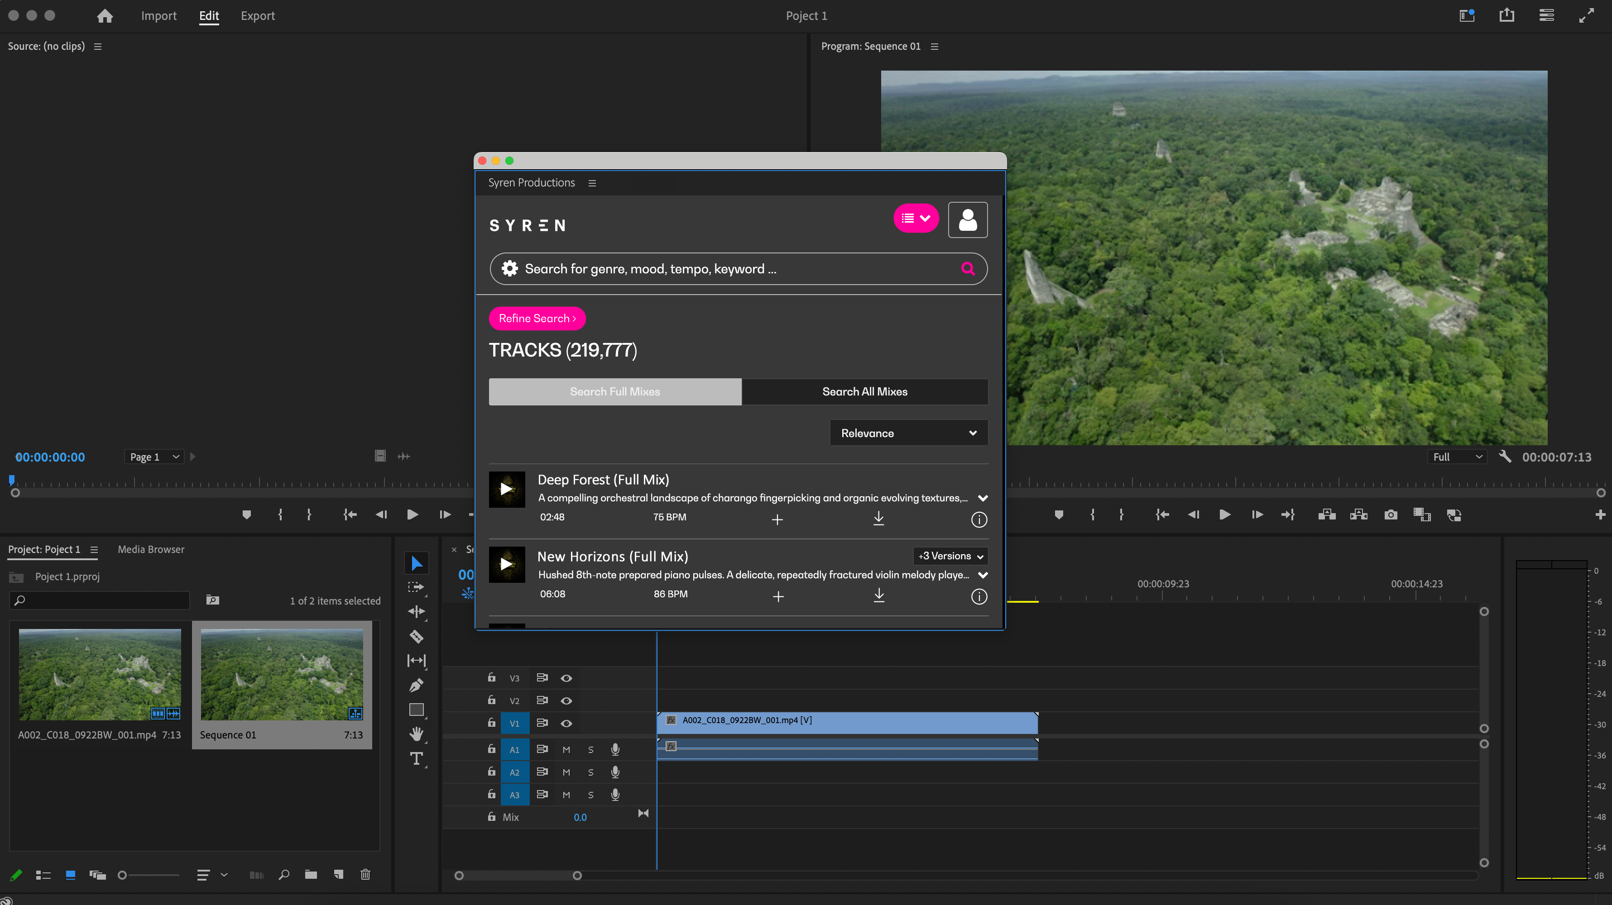Open the Media Browser tab
1612x905 pixels.
click(x=151, y=549)
